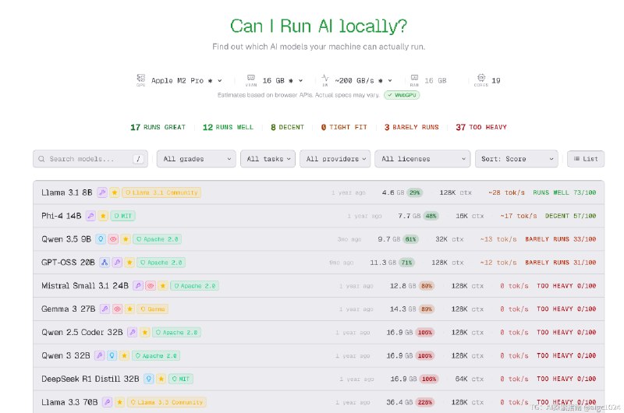The height and width of the screenshot is (413, 624).
Task: Click the 228% usage pill for Llama 3.3 70B
Action: click(x=424, y=402)
